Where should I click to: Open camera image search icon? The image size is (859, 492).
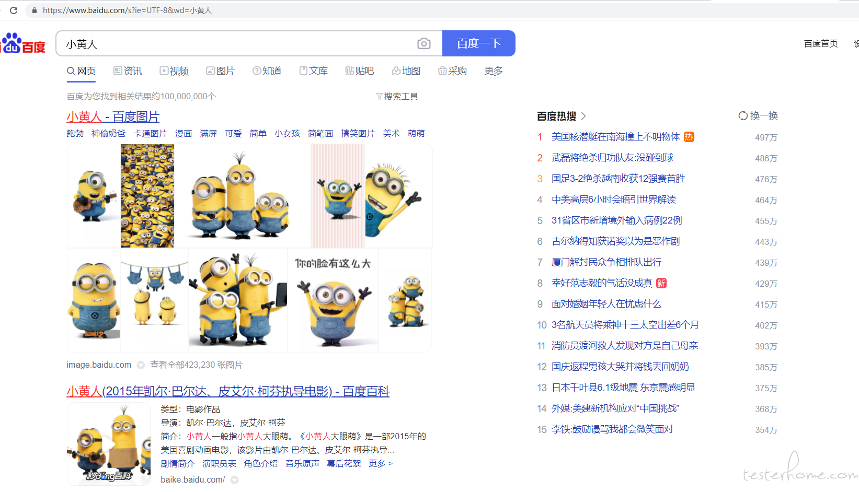pyautogui.click(x=424, y=43)
